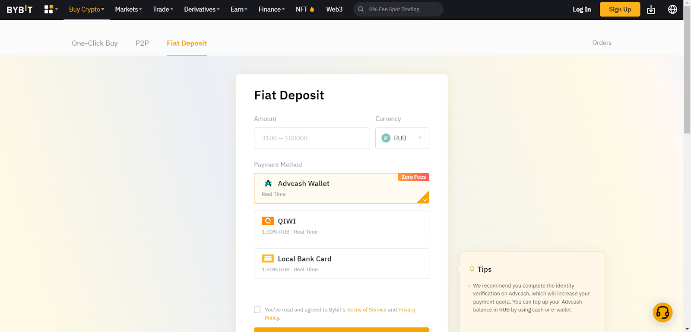691x332 pixels.
Task: Click the Tips lightbulb icon
Action: click(x=472, y=269)
